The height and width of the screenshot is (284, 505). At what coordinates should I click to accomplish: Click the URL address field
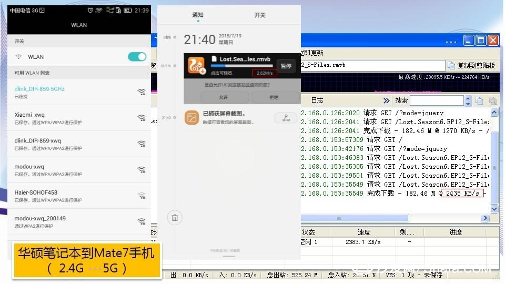(x=372, y=65)
